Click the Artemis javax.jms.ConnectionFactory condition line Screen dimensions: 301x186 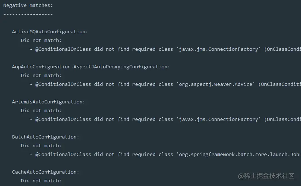(x=165, y=119)
